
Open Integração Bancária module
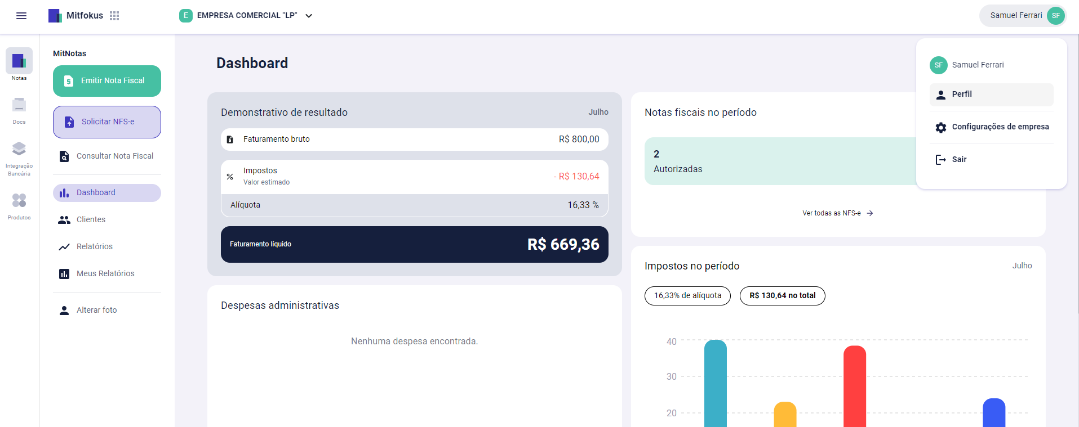[x=19, y=159]
